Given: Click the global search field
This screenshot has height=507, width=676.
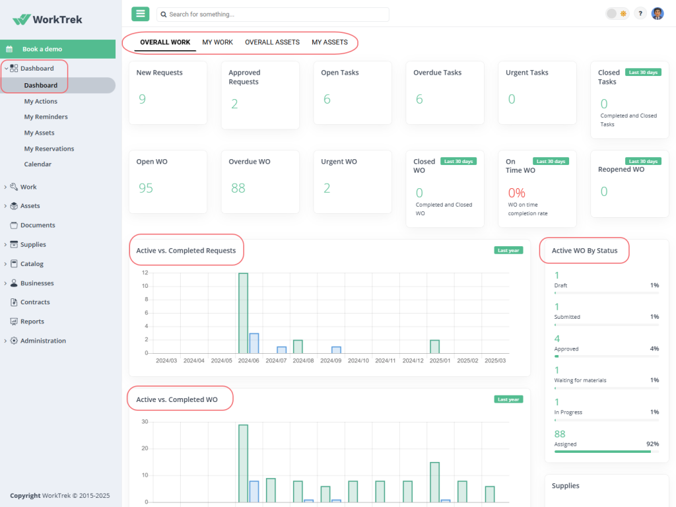Looking at the screenshot, I should click(x=273, y=14).
